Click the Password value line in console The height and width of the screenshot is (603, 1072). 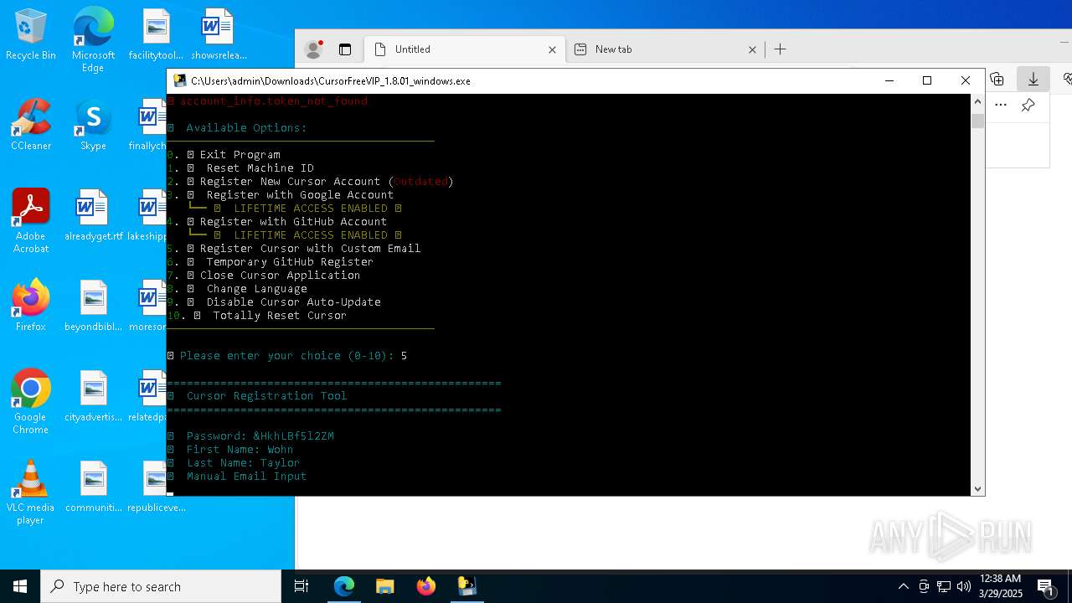click(250, 436)
